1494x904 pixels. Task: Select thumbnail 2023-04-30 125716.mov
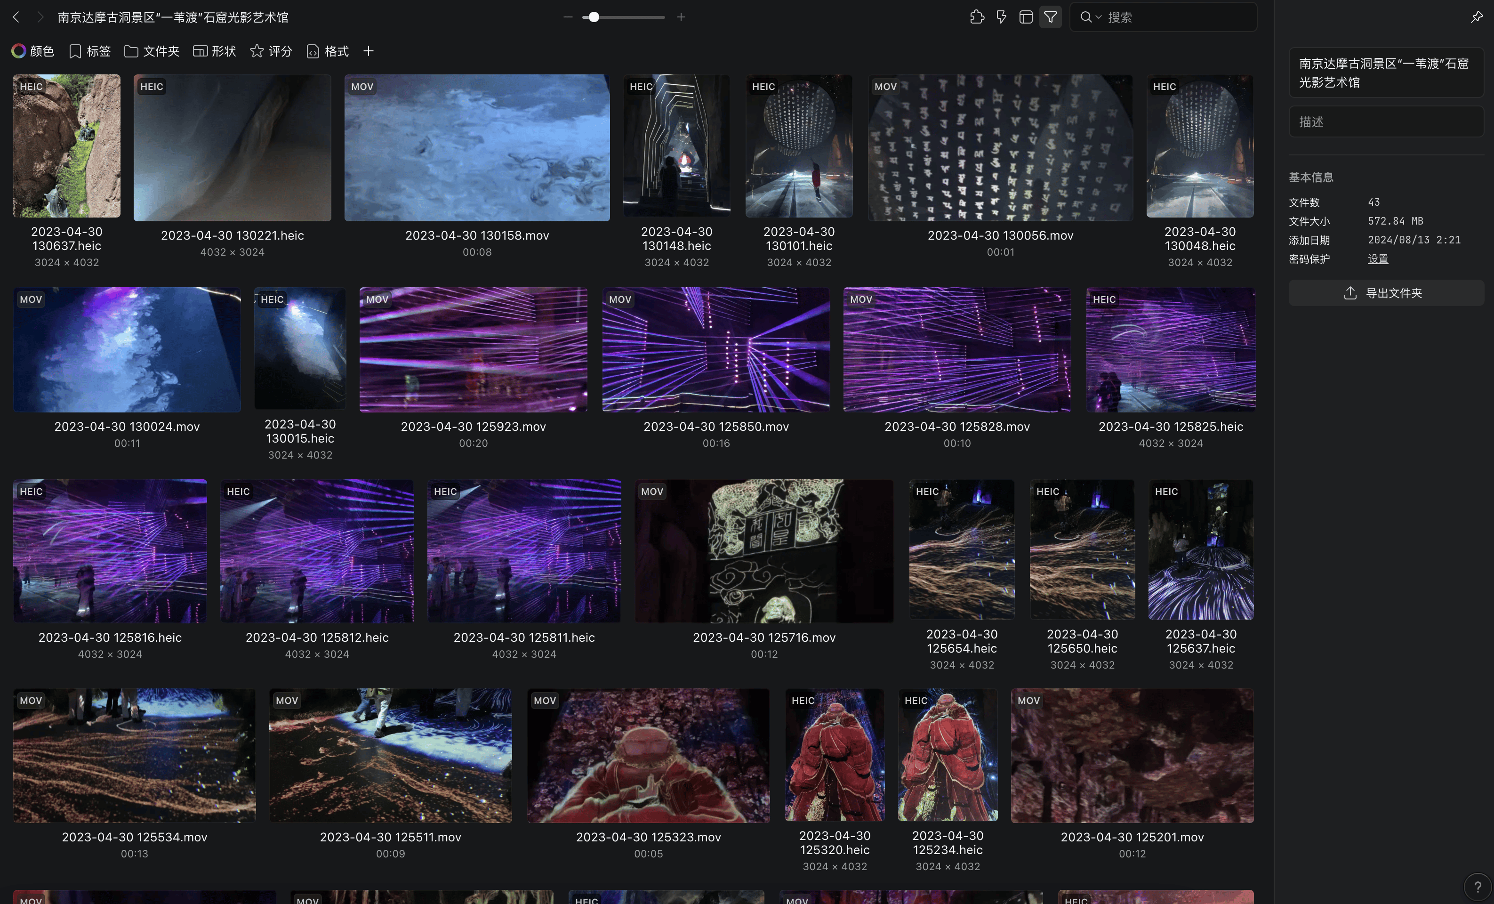pos(764,550)
